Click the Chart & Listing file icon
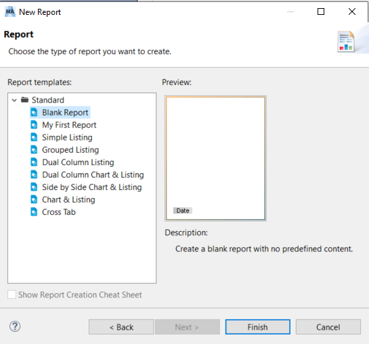 (34, 200)
